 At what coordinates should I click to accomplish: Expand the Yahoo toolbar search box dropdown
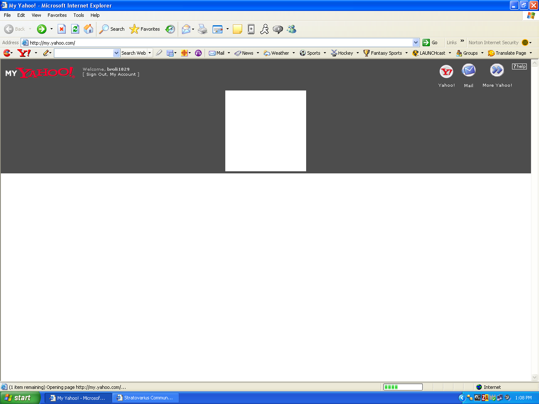click(x=117, y=53)
